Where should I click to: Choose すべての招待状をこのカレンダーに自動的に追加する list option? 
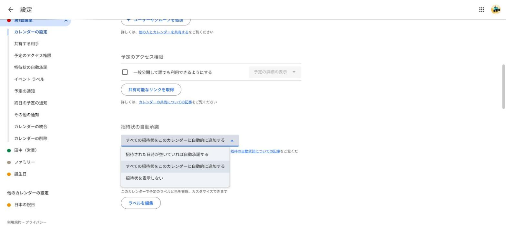(x=175, y=166)
